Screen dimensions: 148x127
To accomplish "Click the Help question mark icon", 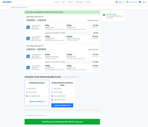I will 140,2.
